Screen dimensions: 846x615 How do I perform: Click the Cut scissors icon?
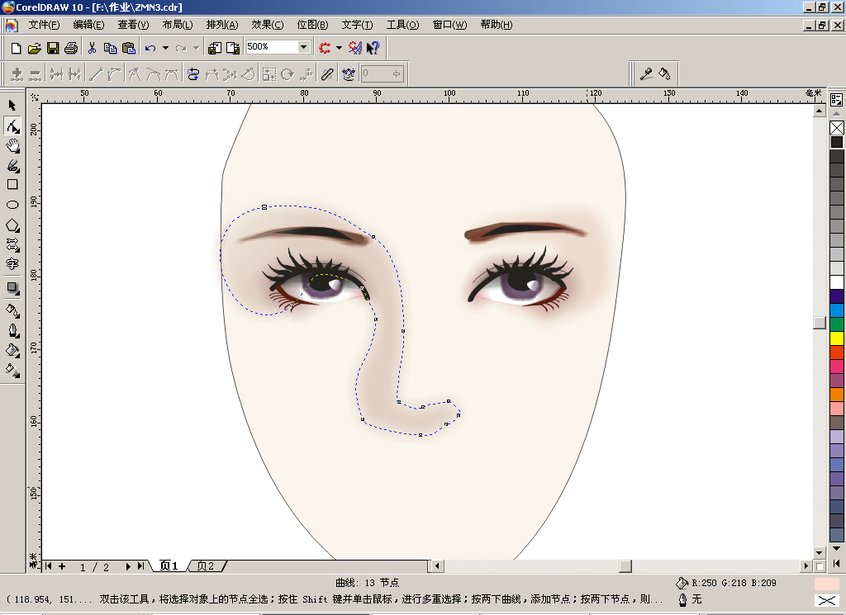click(x=92, y=48)
